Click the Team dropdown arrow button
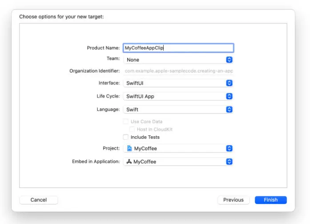 (229, 60)
